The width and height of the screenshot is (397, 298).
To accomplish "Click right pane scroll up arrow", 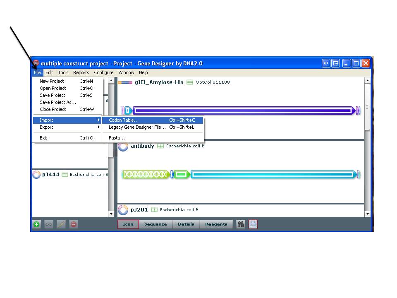I will (x=367, y=81).
